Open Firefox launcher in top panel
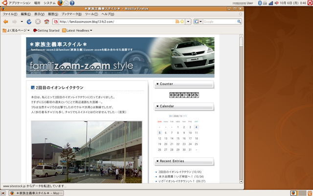The width and height of the screenshot is (313, 196). click(60, 3)
